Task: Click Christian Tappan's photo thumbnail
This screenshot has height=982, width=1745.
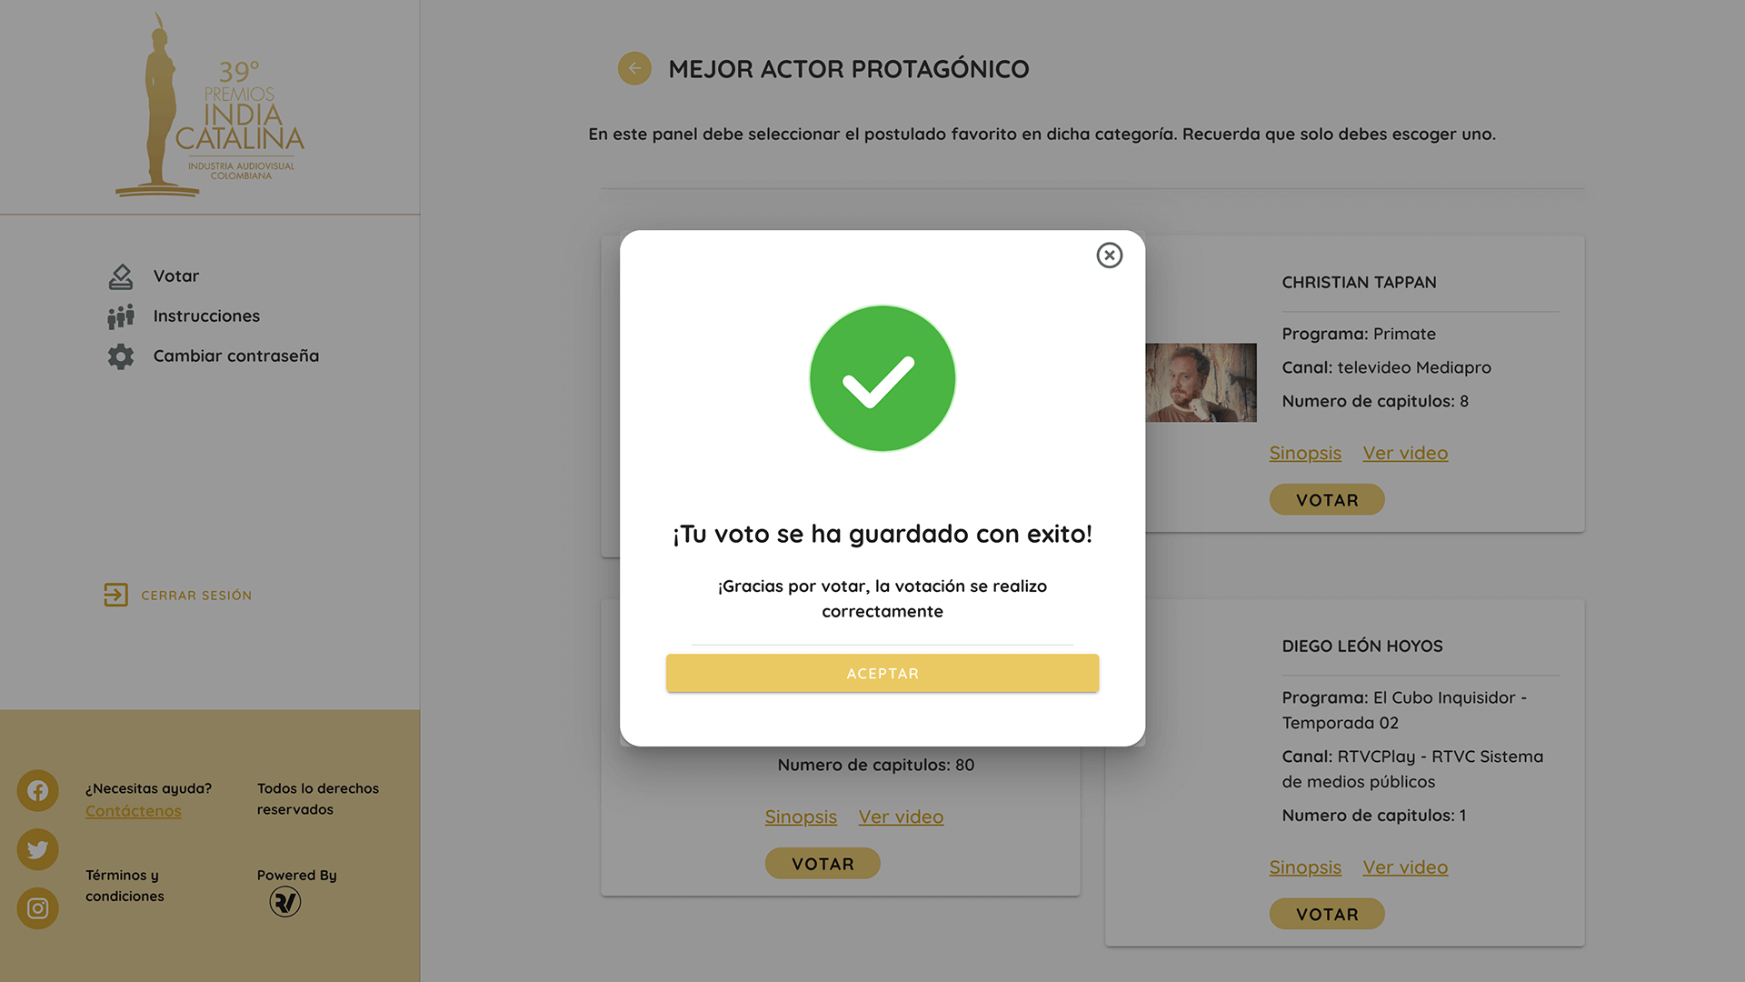Action: (1202, 383)
